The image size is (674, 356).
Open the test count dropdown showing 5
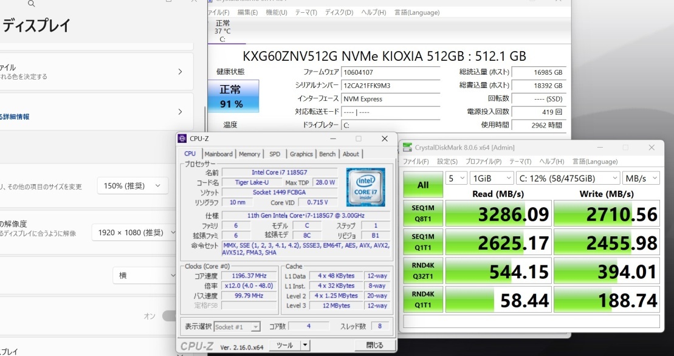coord(456,178)
